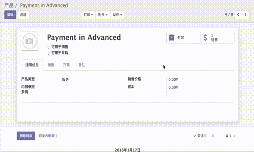The image size is (254, 152).
Task: Click the 创建 create button
Action: [23, 15]
